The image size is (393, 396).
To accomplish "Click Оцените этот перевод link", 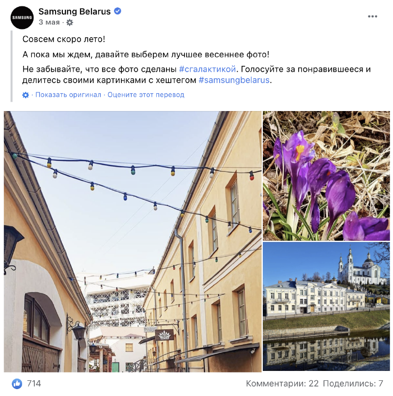I will [x=146, y=95].
